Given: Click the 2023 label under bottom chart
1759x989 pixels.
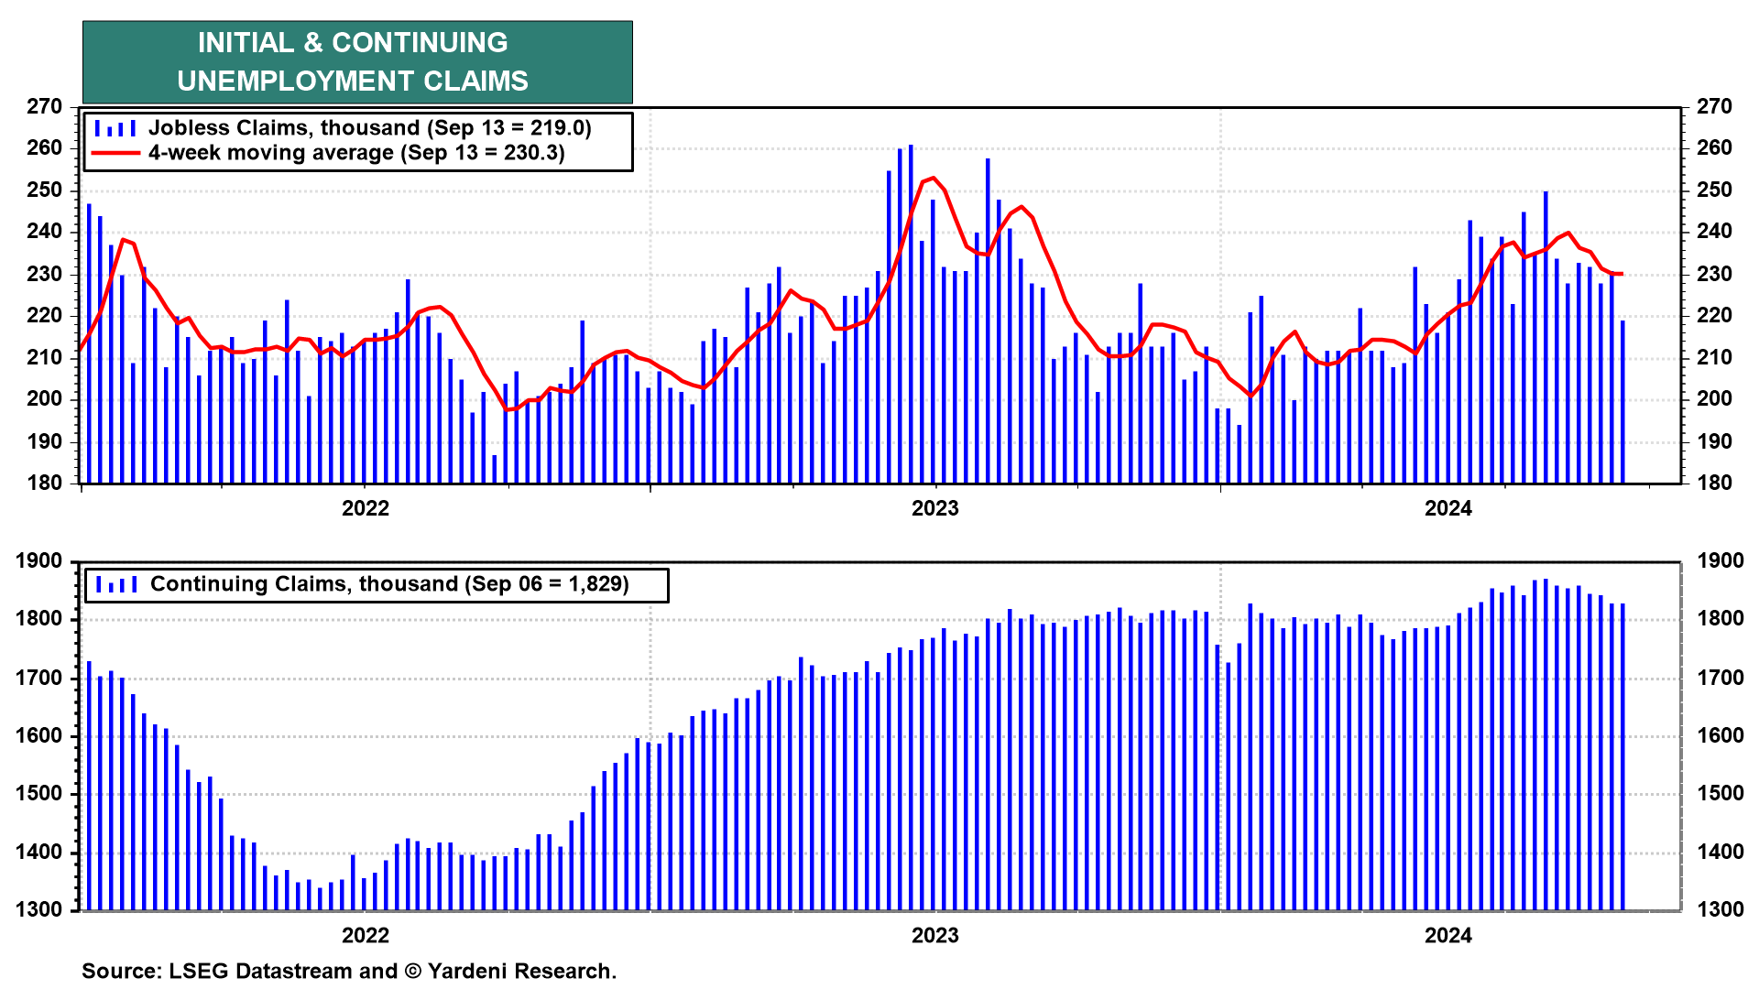Looking at the screenshot, I should pos(934,935).
